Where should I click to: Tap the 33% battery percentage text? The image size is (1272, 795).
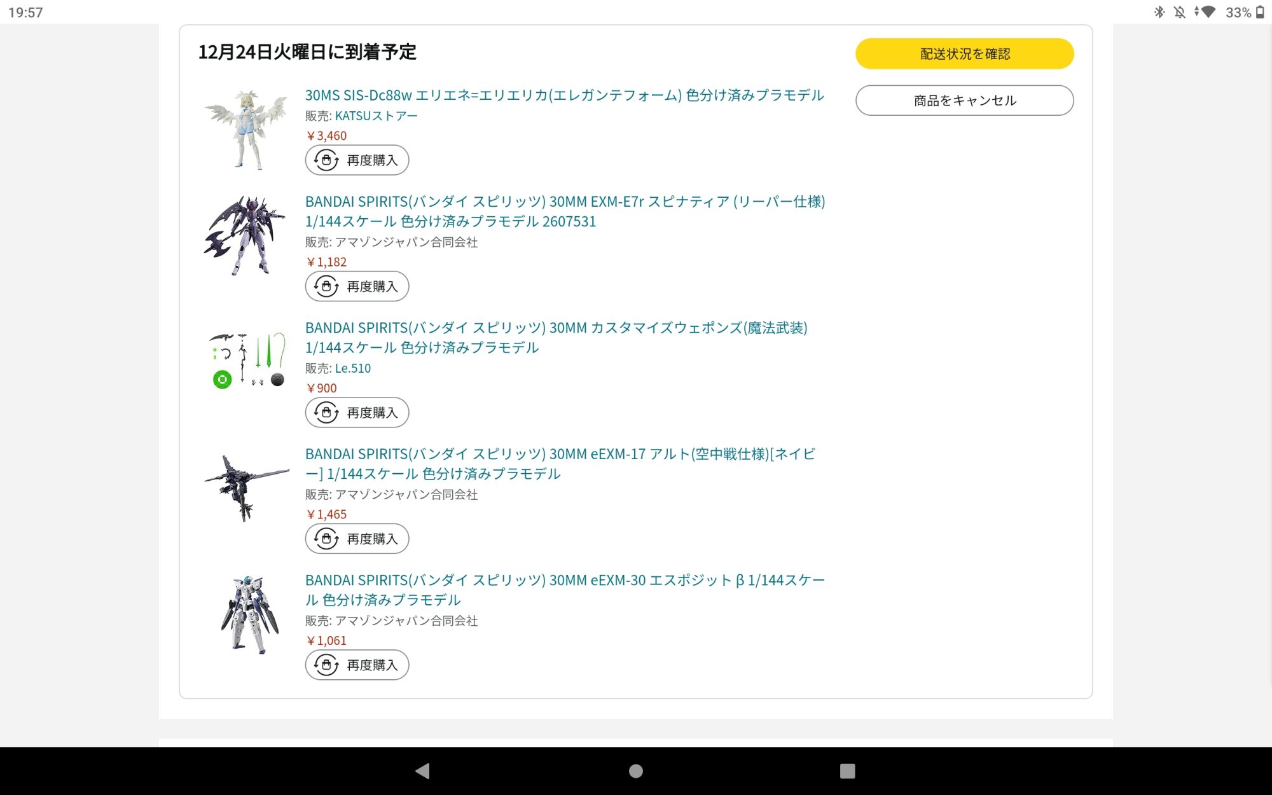point(1238,12)
